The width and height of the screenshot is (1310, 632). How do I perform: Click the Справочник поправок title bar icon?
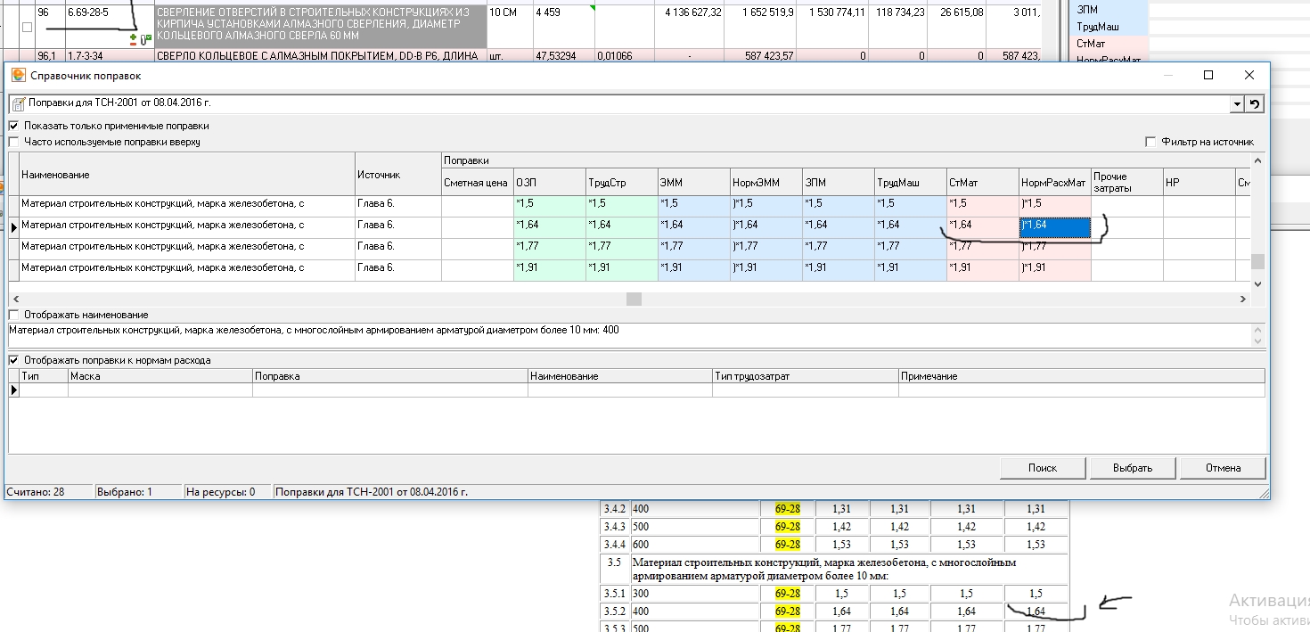tap(18, 76)
